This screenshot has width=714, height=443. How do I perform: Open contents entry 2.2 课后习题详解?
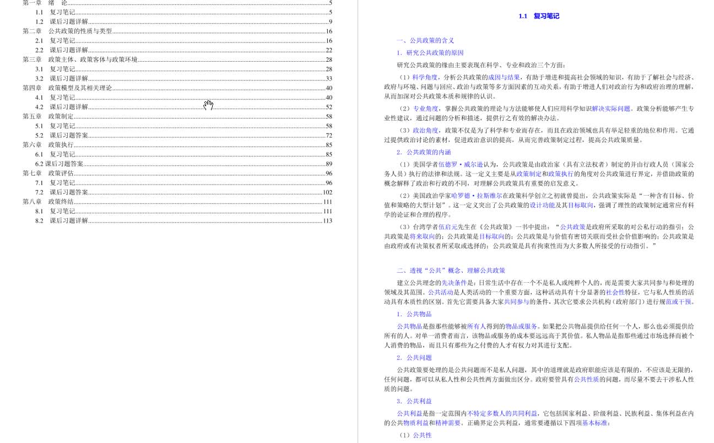coord(184,50)
